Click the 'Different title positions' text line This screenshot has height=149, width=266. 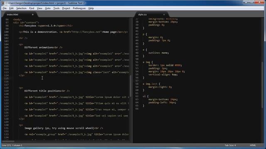(x=47, y=91)
